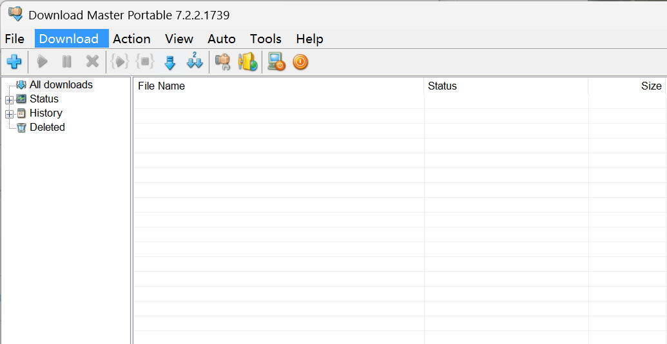Viewport: 667px width, 344px height.
Task: Click the orange round power button icon
Action: point(300,62)
